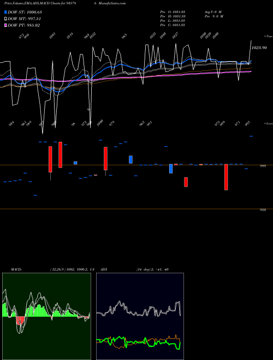
Task: Open the green MACD histogram chart panel
Action: 46,316
